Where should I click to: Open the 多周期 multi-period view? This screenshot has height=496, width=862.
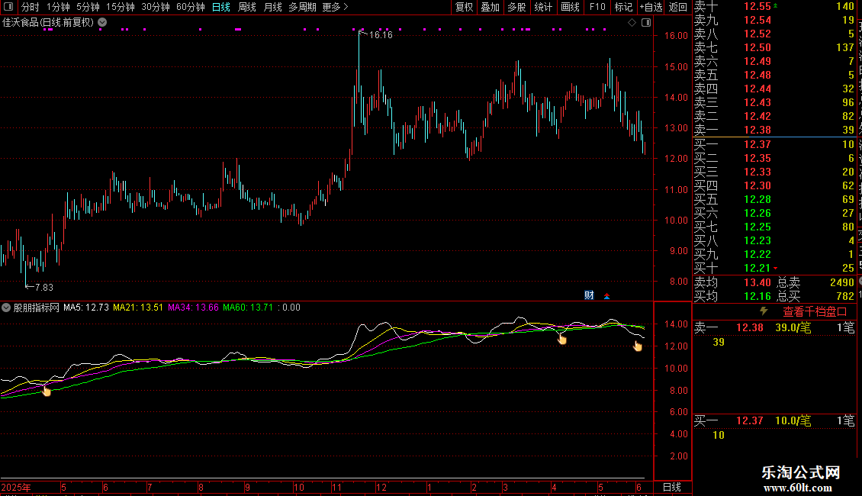click(x=302, y=7)
